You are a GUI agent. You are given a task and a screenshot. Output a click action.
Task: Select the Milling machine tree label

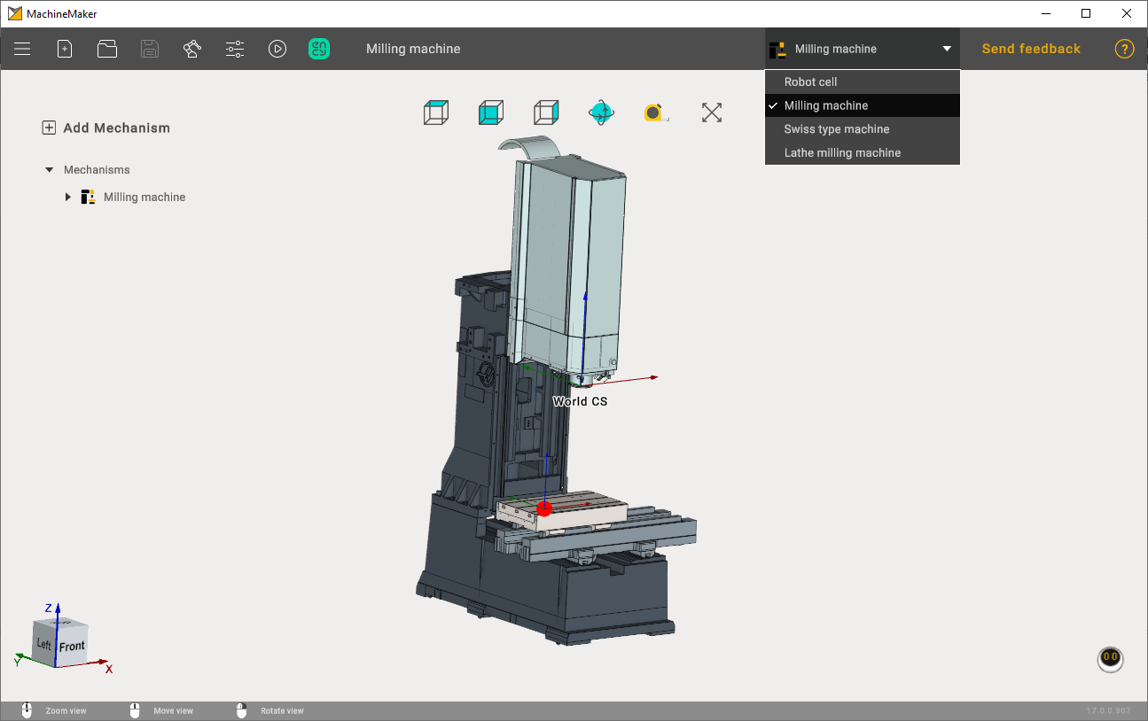tap(144, 197)
